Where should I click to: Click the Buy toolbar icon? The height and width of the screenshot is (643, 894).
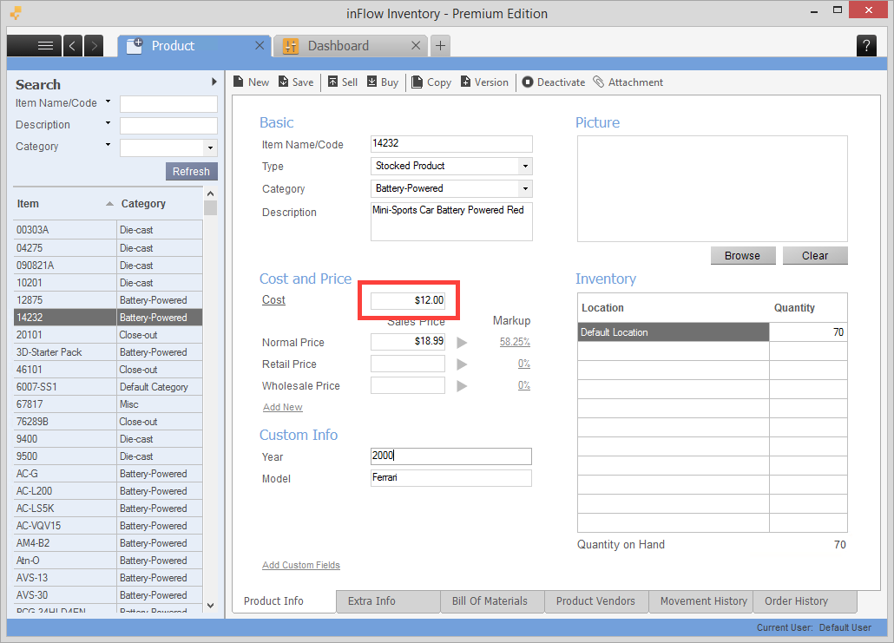371,82
